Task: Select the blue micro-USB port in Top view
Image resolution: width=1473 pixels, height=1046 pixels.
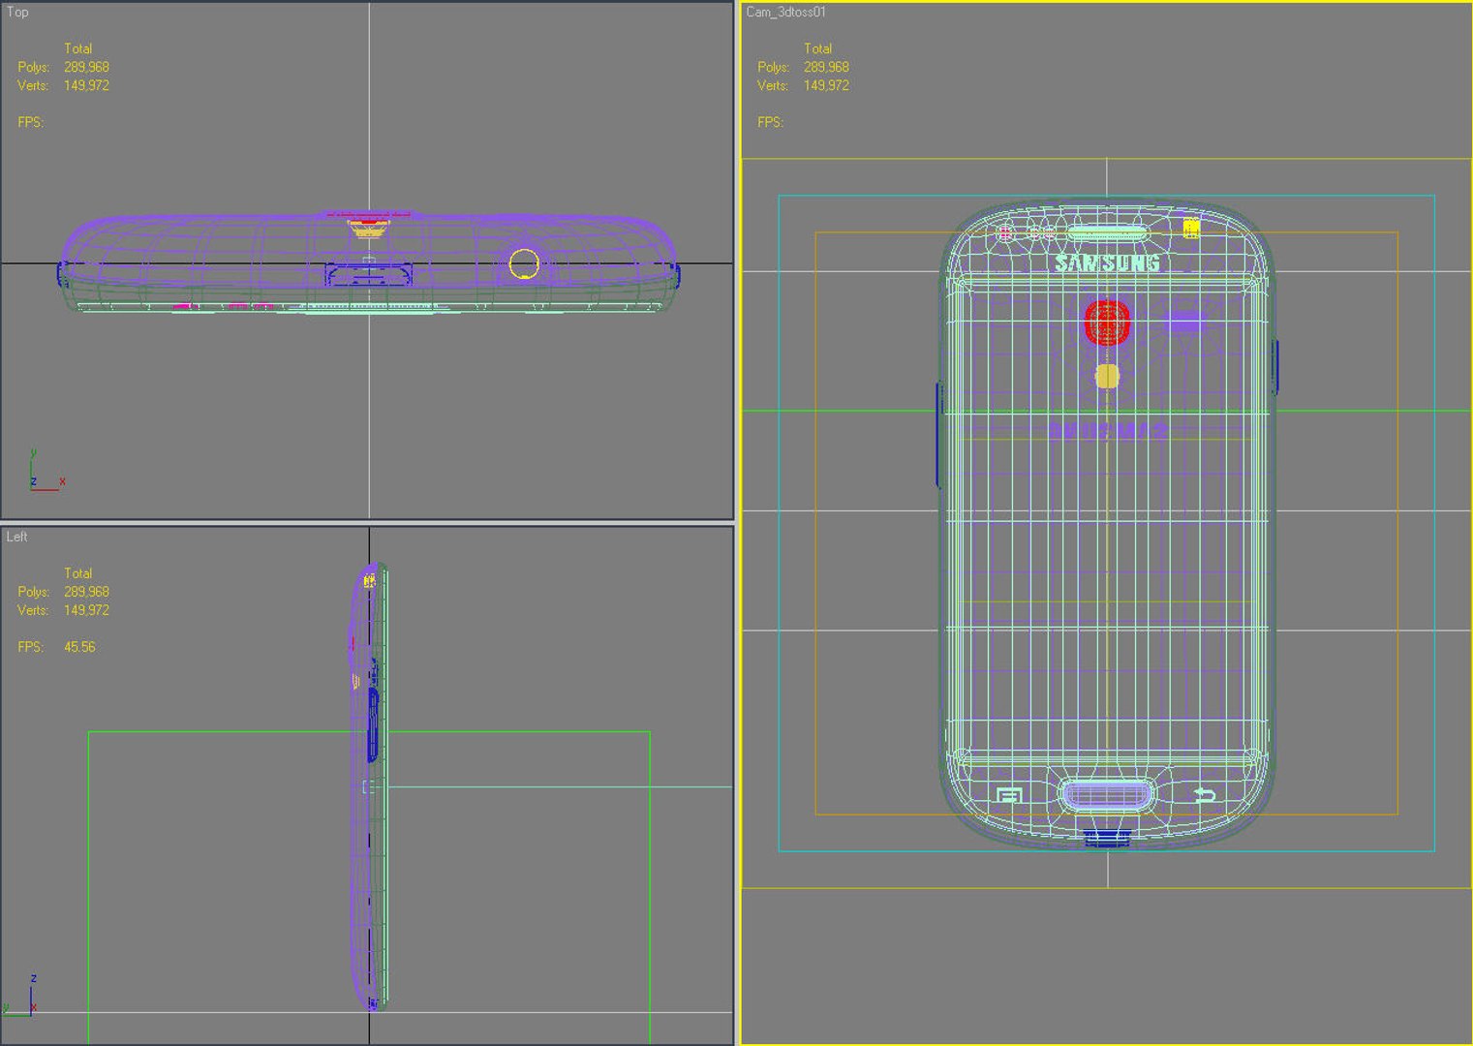Action: point(368,275)
